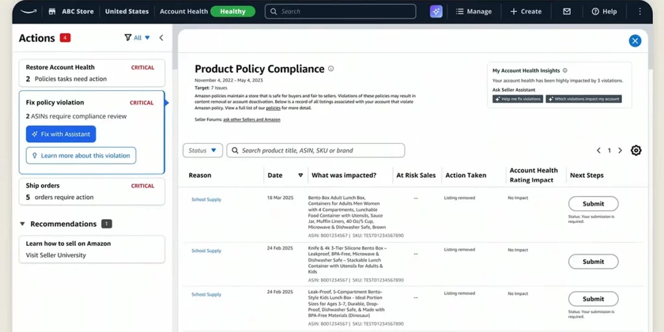Go to next page arrow

tap(620, 150)
